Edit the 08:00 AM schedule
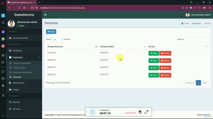Image resolution: width=213 pixels, height=119 pixels. tap(154, 60)
